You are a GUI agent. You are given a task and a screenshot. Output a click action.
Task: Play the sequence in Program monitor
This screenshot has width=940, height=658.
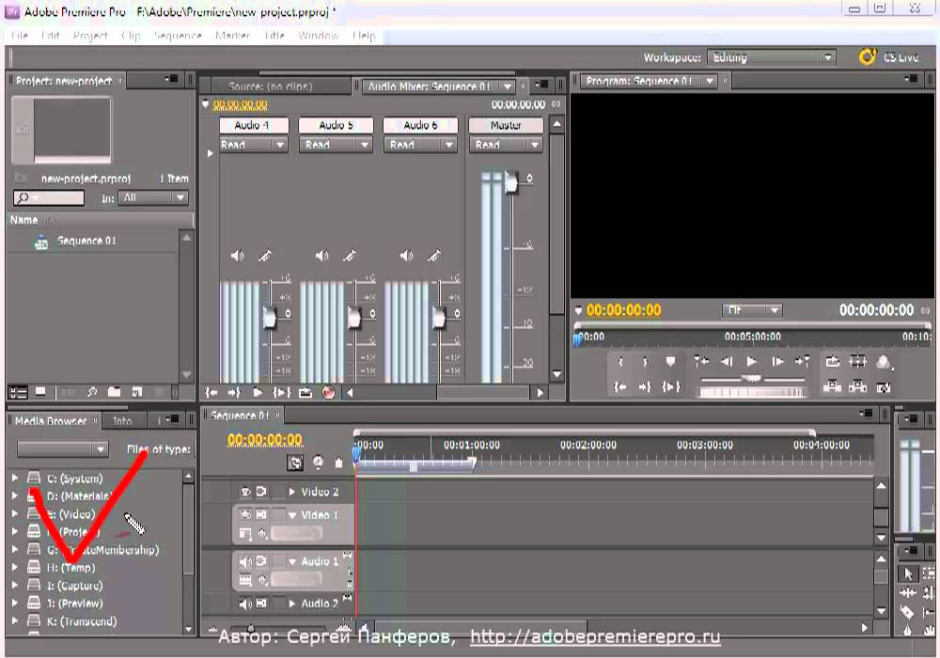(751, 361)
